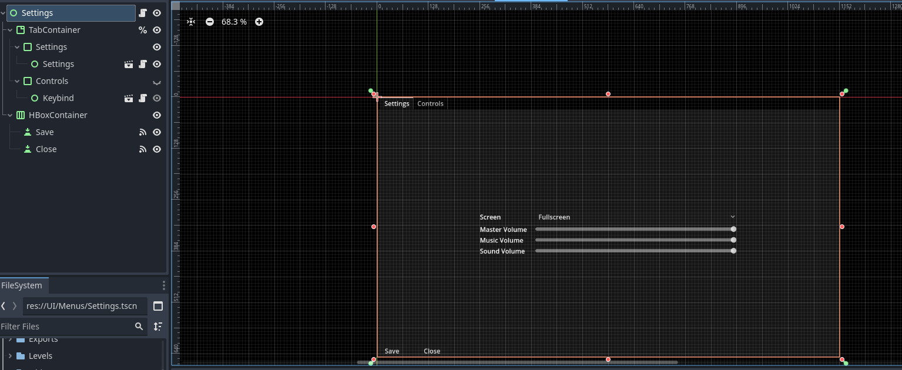The width and height of the screenshot is (902, 370).
Task: Go back in FileSystem history
Action: click(4, 306)
